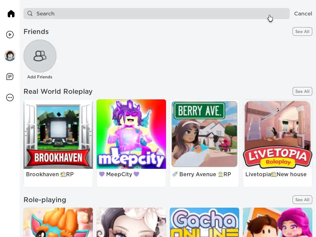Click the 'Livetopia🏡New house' title text
Screen dimensions: 316x237
pos(276,174)
